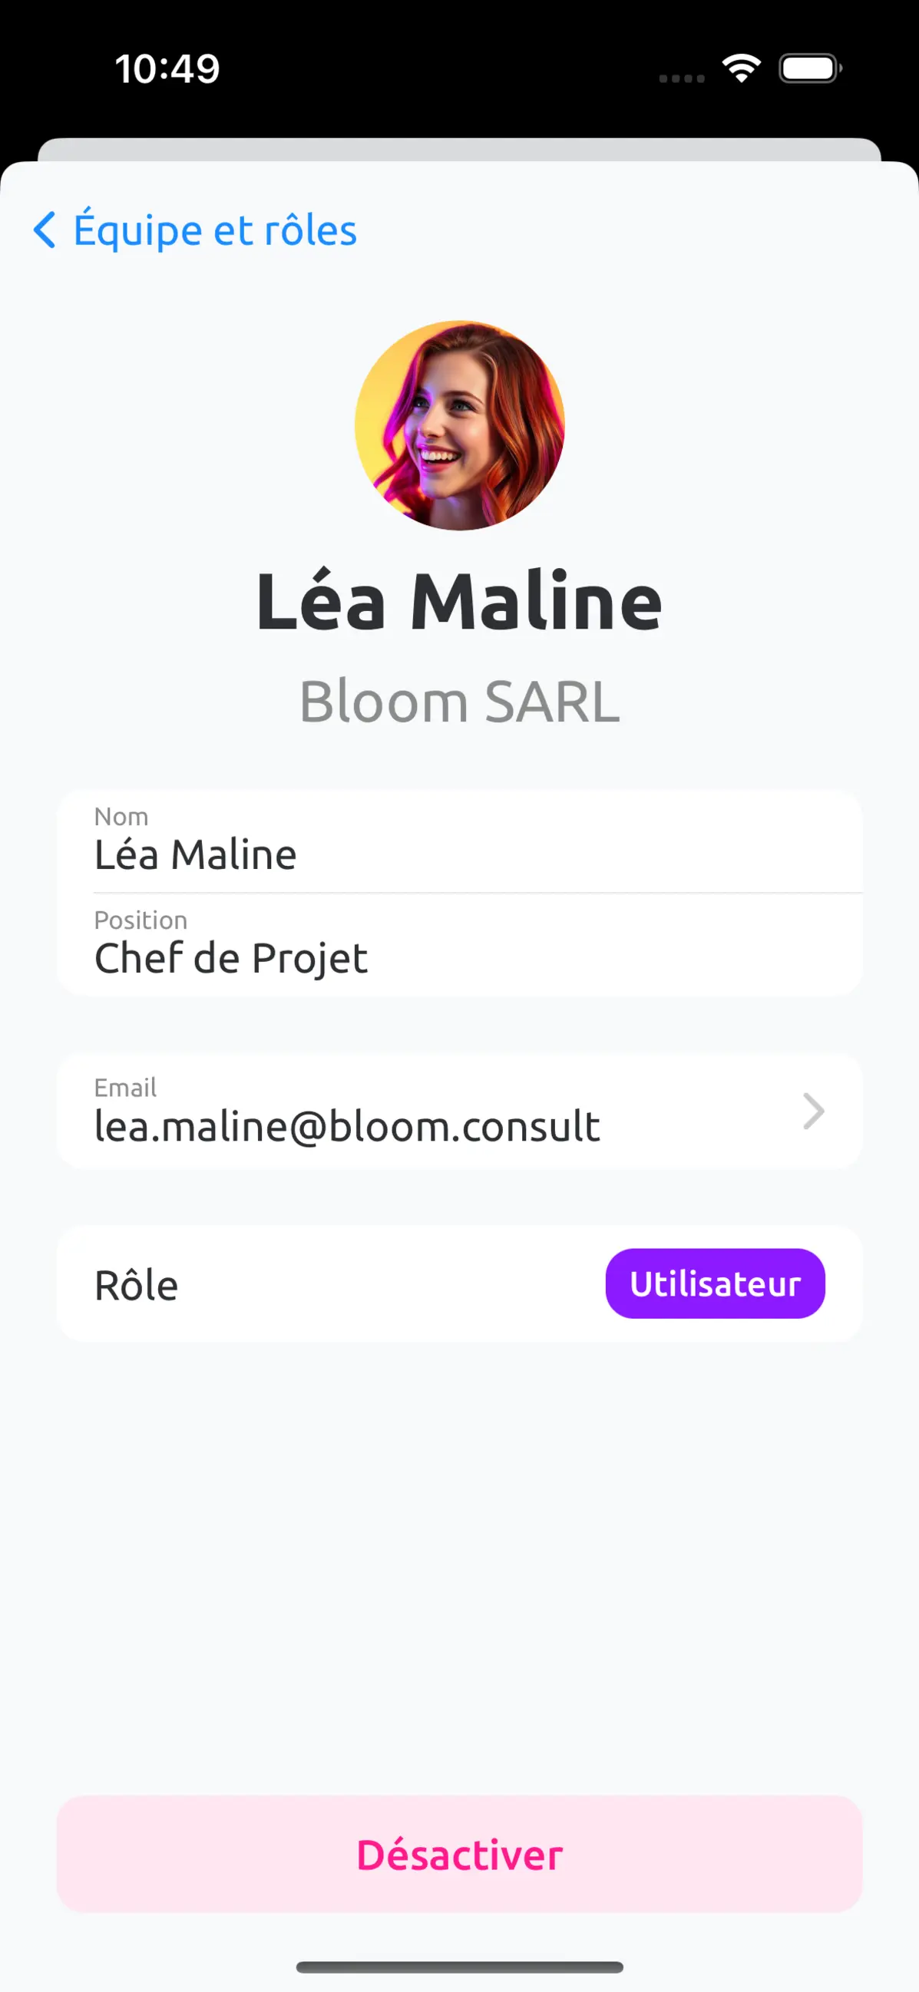Tap the battery icon in status bar
Screen dimensions: 919x1992
pyautogui.click(x=810, y=68)
